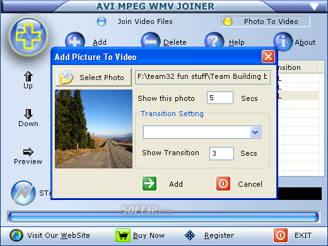Image resolution: width=328 pixels, height=246 pixels.
Task: Open the transition type dropdown
Action: (x=255, y=132)
